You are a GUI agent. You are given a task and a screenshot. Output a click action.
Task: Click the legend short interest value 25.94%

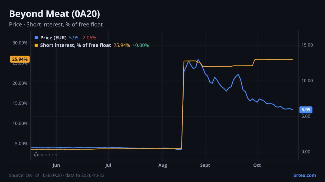tap(122, 45)
